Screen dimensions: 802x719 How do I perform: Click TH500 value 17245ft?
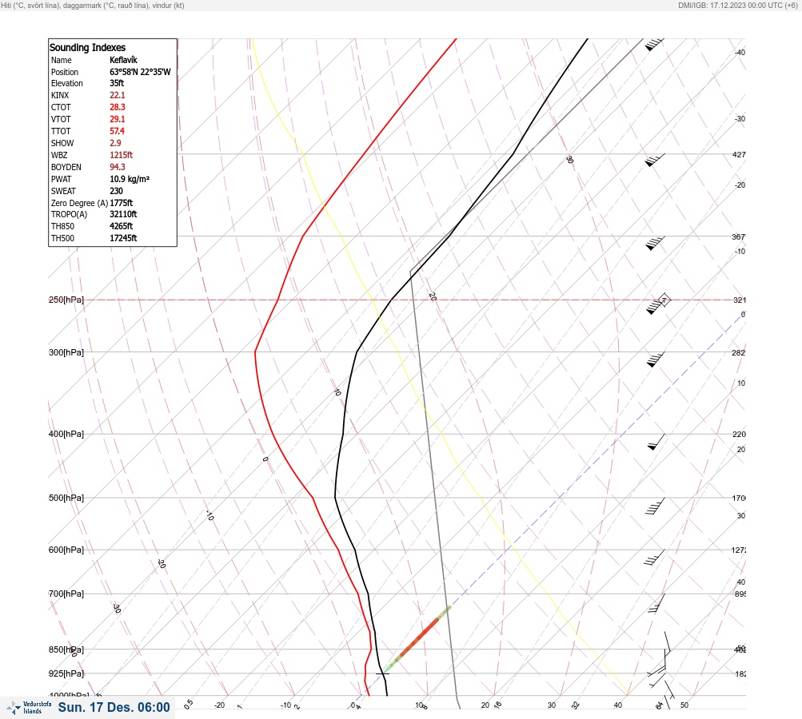tap(123, 238)
